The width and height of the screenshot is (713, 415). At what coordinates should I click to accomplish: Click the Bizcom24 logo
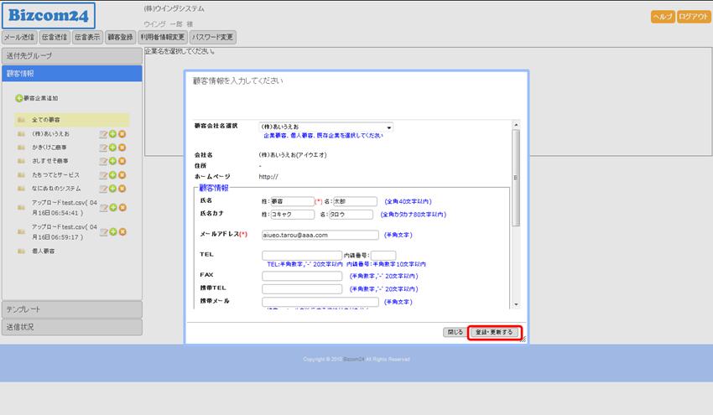coord(49,15)
